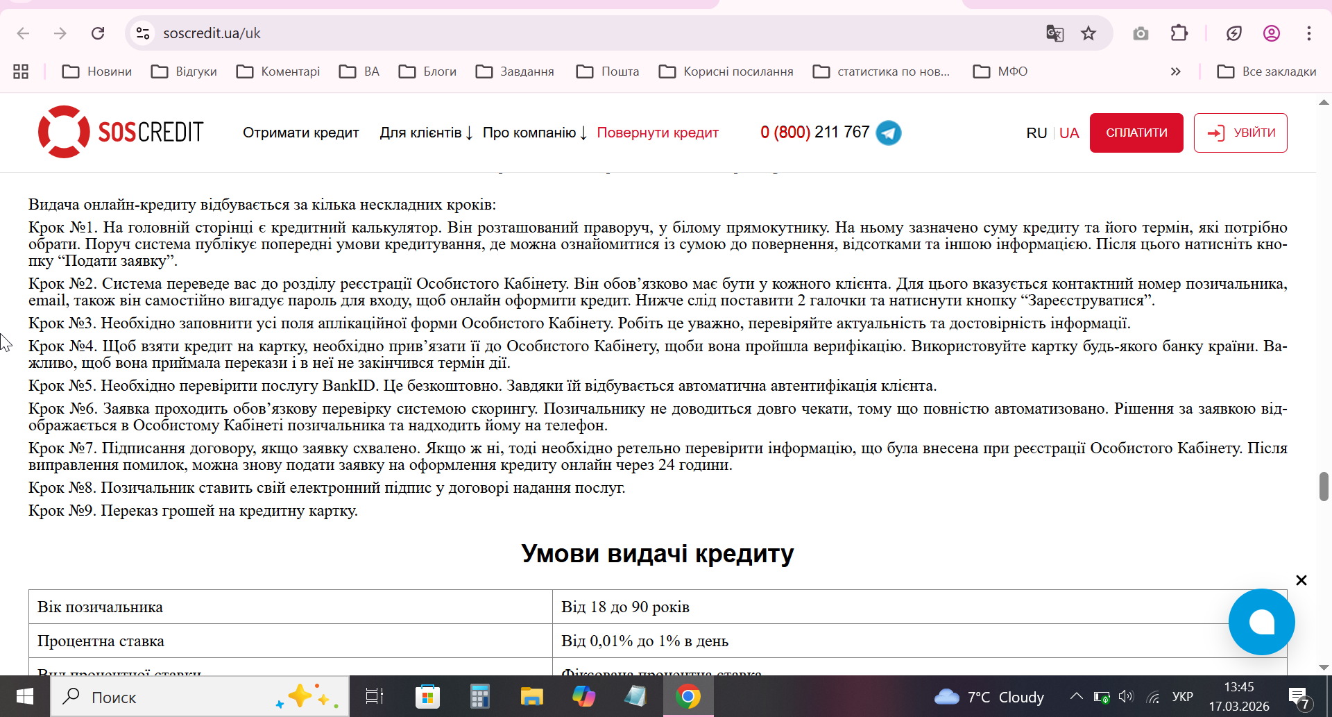This screenshot has width=1332, height=717.
Task: Click the red 'СПЛАТИТИ' button
Action: click(1136, 133)
